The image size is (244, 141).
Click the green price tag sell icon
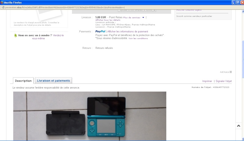click(16, 35)
